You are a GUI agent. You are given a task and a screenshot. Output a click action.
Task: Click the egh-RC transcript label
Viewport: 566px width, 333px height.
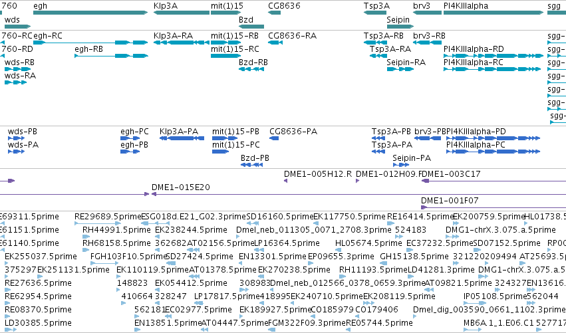48,36
